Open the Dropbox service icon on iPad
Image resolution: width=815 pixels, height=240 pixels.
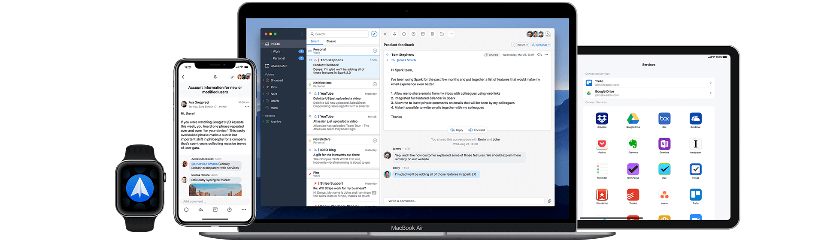(602, 119)
